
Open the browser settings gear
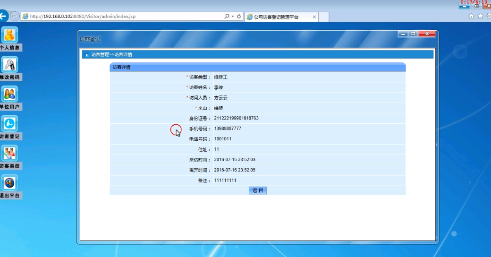[489, 16]
